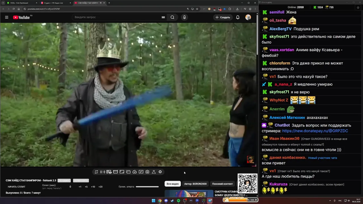The width and height of the screenshot is (363, 204).
Task: Open the recommended video thumbnail about atomic bomb
Action: (x=189, y=193)
